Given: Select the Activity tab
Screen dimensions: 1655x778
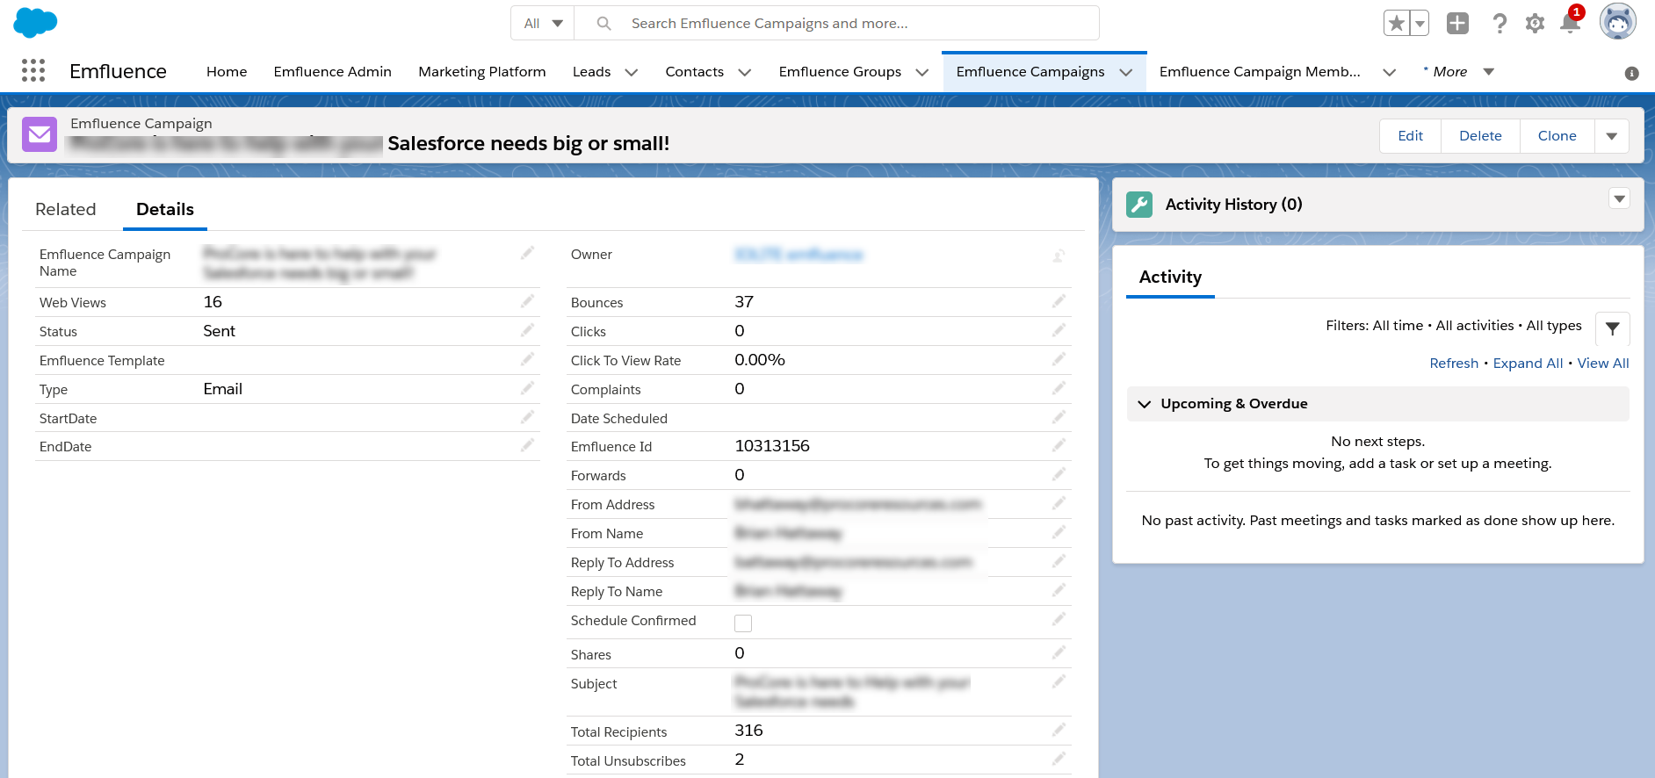Looking at the screenshot, I should tap(1170, 277).
